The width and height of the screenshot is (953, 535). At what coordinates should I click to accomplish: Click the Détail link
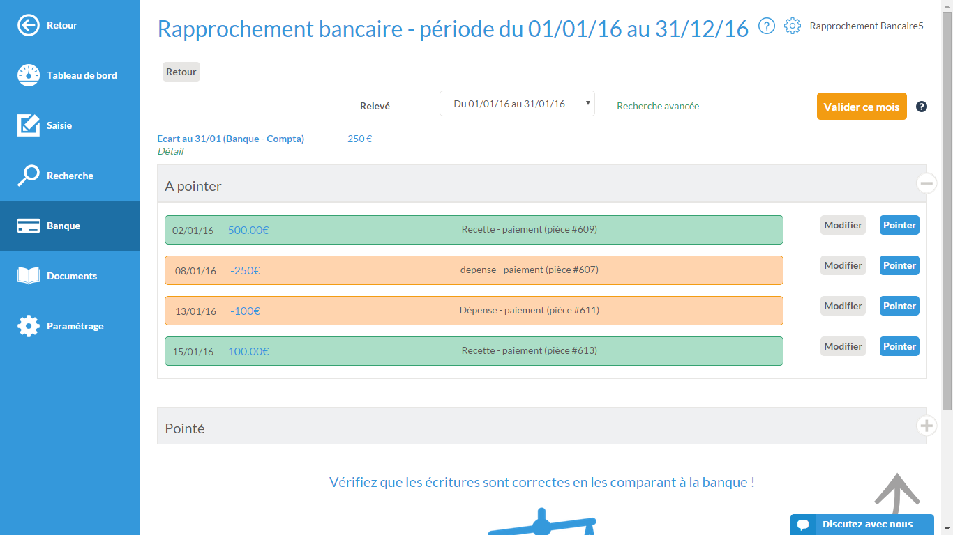pos(171,150)
